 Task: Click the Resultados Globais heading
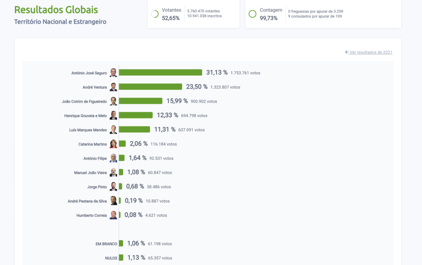click(x=56, y=10)
